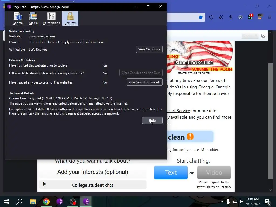Viewport: 276px width, 207px height.
Task: Open the General tab in Page Info
Action: (18, 19)
